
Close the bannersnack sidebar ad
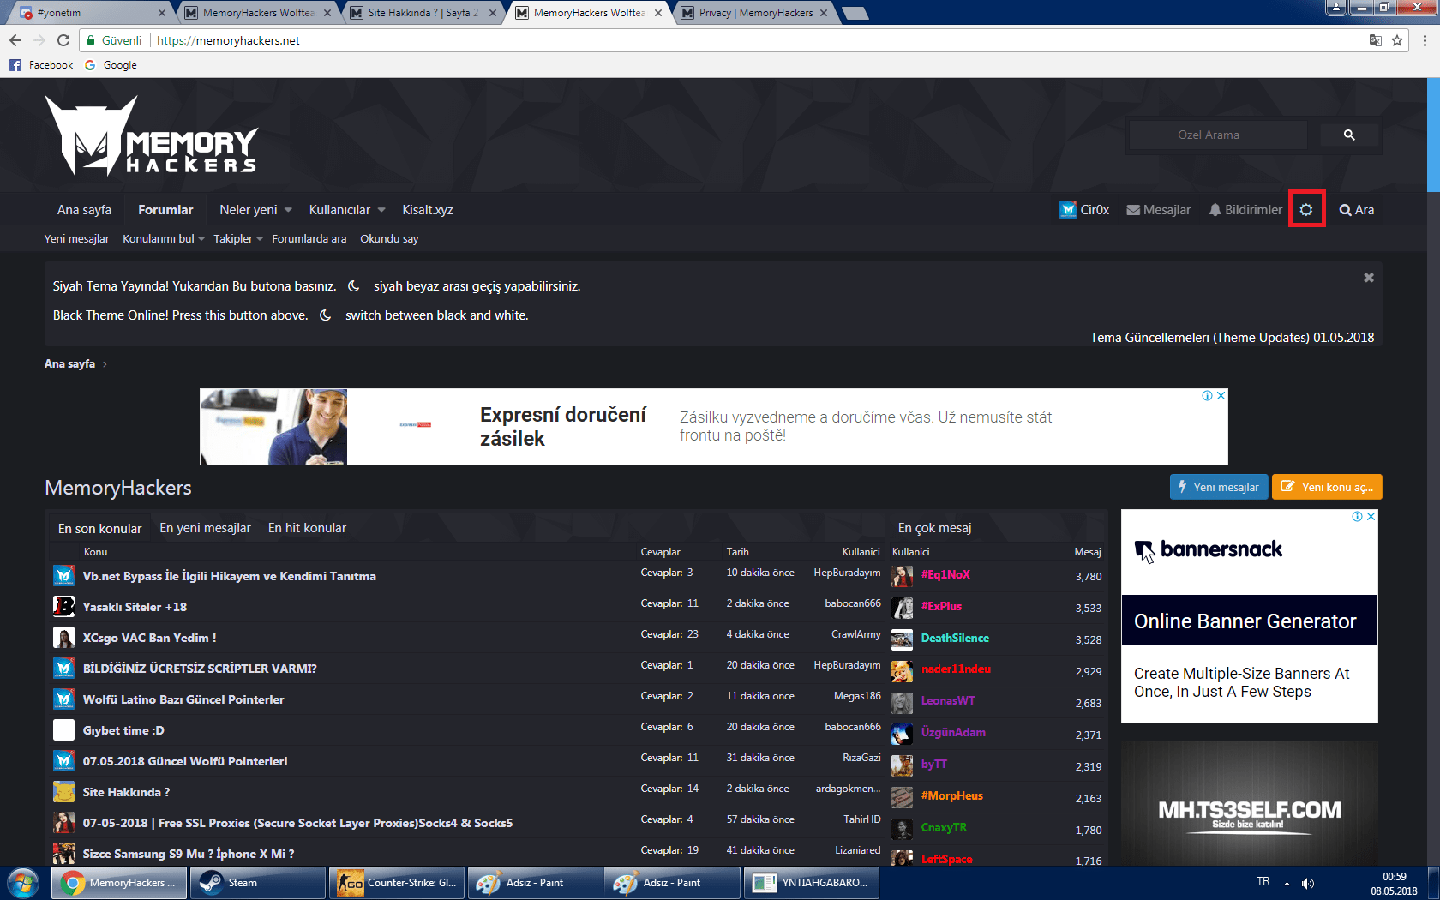coord(1371,516)
